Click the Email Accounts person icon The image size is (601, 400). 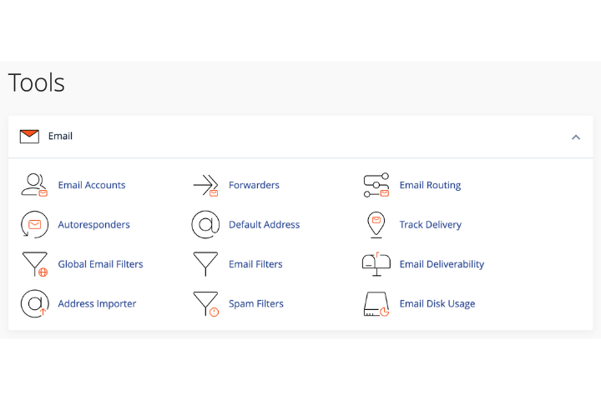point(34,185)
